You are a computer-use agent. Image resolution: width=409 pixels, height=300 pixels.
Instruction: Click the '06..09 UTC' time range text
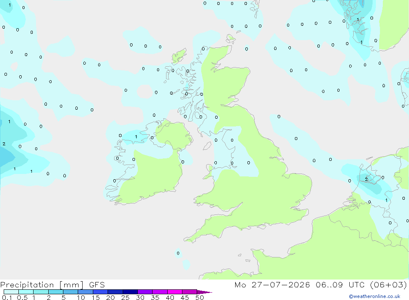coord(340,285)
